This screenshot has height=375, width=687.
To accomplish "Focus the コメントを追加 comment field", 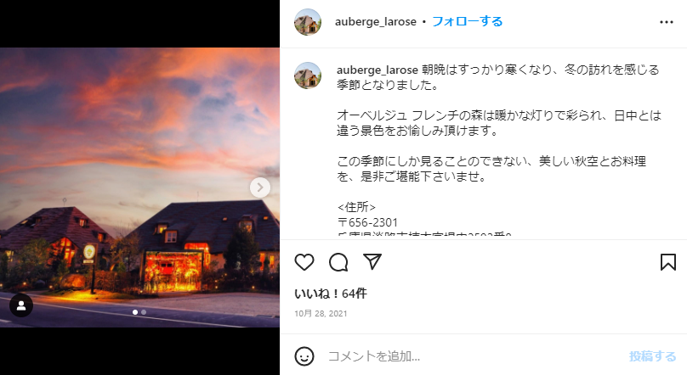I will pos(474,356).
